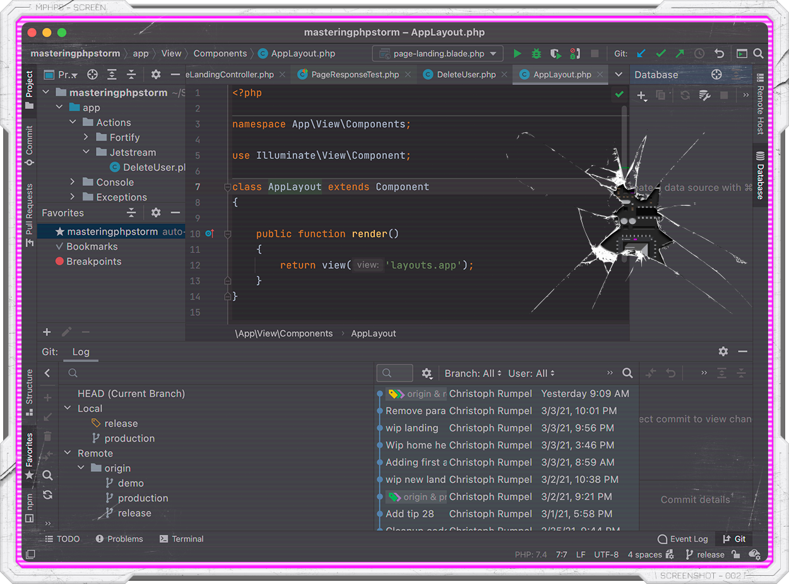Show hidden editor tabs dropdown arrow

pos(619,74)
